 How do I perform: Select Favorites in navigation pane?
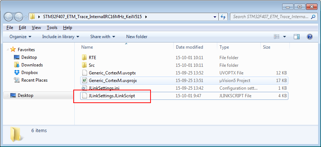pyautogui.click(x=26, y=50)
